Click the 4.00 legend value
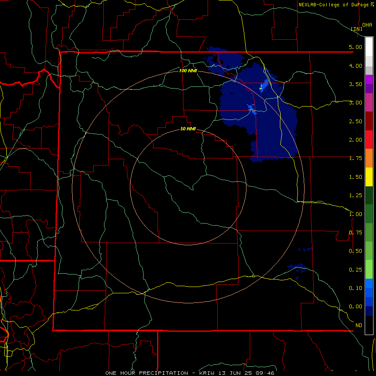Viewport: 376px width, 376px height. tap(356, 66)
